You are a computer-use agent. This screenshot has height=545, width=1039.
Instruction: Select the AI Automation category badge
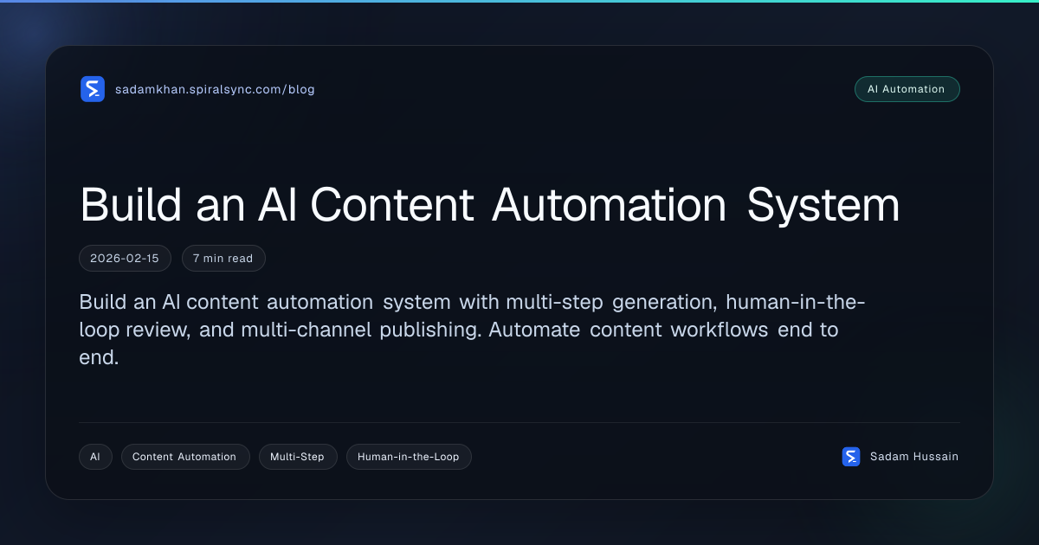[907, 89]
